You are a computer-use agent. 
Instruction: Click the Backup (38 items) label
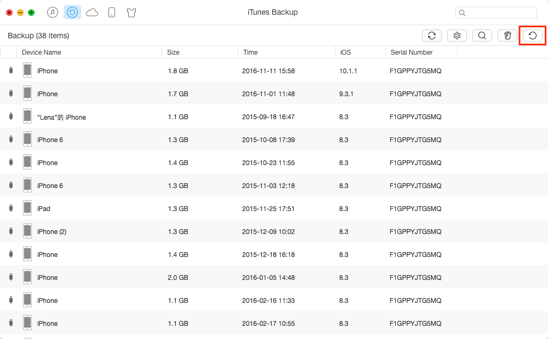[x=38, y=36]
